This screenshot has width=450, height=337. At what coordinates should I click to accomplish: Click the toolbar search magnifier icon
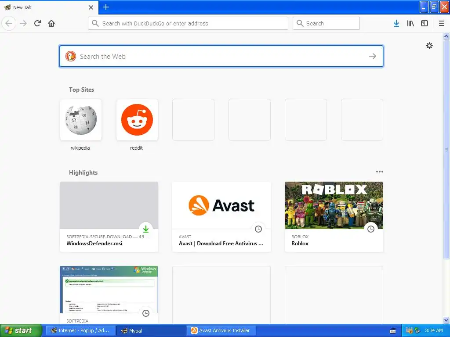click(x=300, y=23)
